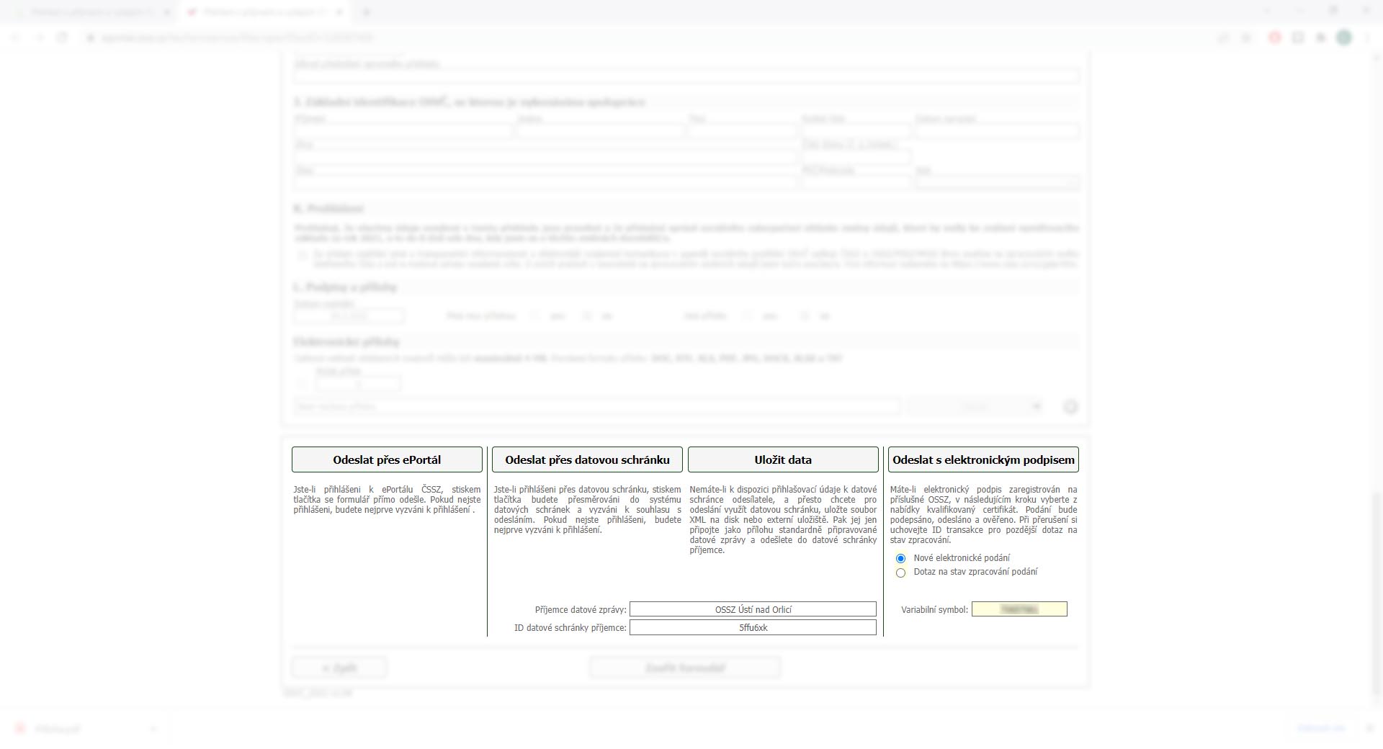
Task: Click paragraph 'Jste-li přihlášeni přes datovou schránku'
Action: click(587, 509)
